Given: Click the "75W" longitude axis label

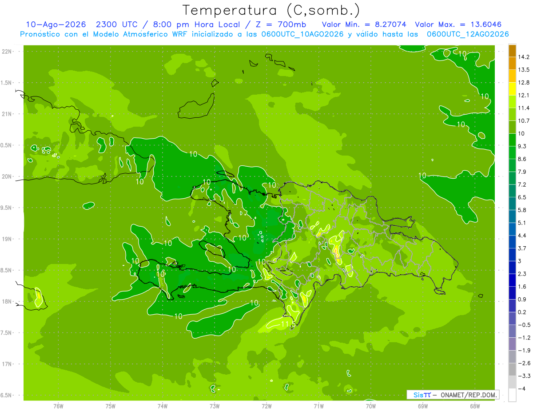Looking at the screenshot, I should coord(111,406).
